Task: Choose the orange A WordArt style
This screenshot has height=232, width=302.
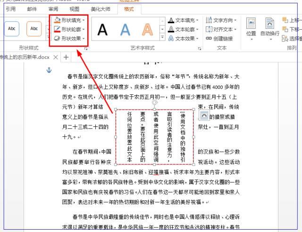Action: 147,30
